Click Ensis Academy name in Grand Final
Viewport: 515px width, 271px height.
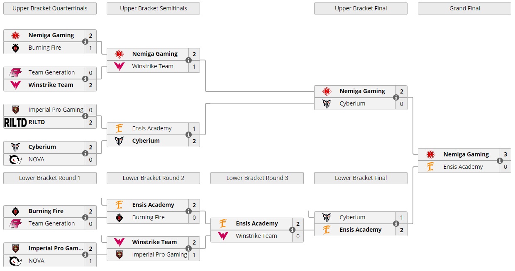point(463,167)
